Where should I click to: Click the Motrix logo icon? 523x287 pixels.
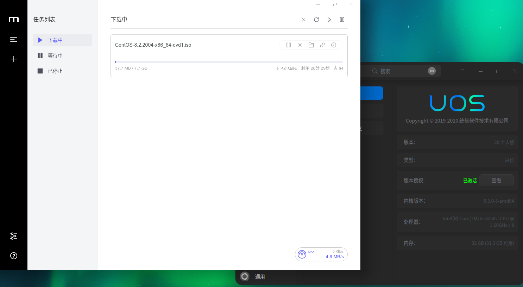(14, 20)
